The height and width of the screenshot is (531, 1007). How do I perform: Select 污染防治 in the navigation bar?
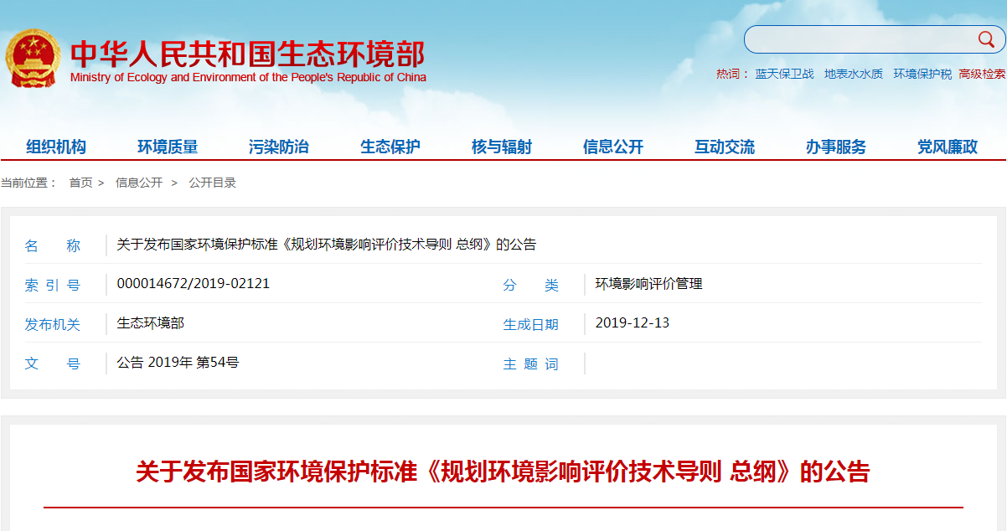click(280, 146)
